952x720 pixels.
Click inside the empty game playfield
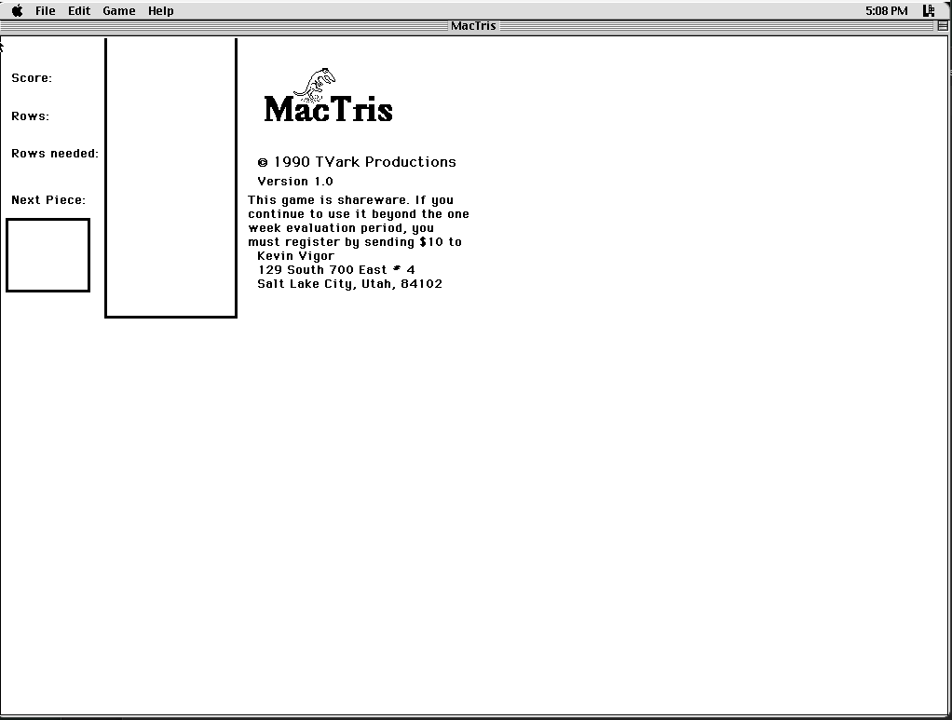click(170, 177)
